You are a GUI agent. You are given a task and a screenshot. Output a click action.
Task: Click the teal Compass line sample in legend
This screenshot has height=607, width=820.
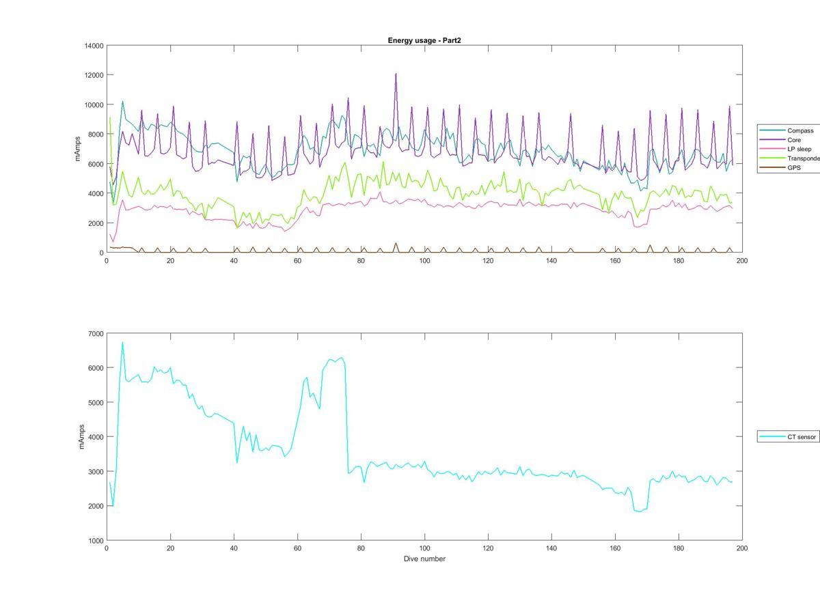click(x=773, y=130)
